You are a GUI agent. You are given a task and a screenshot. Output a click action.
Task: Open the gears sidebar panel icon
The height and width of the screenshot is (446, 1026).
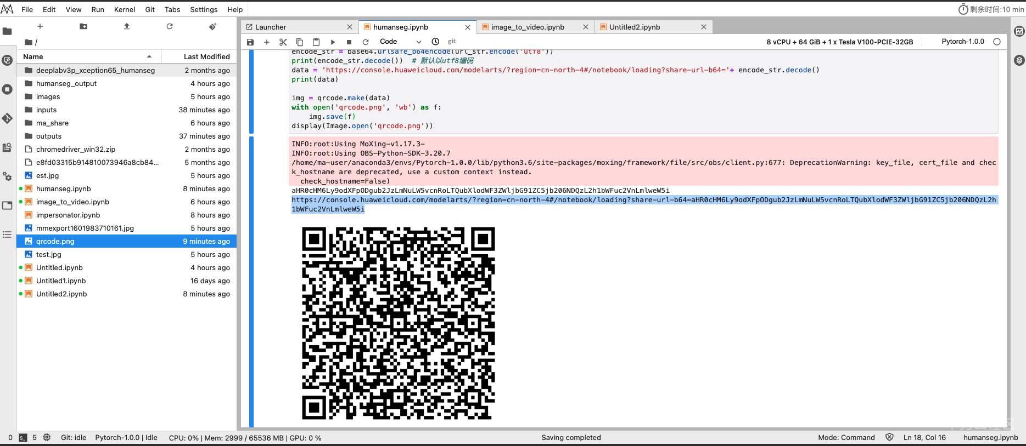[x=7, y=176]
